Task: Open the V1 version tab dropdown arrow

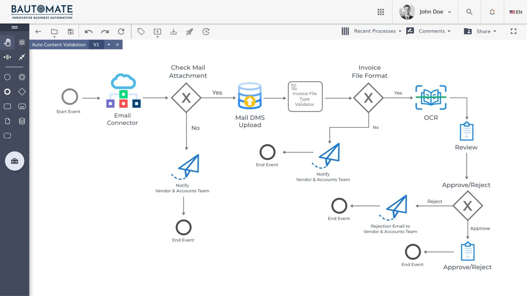Action: (x=109, y=45)
